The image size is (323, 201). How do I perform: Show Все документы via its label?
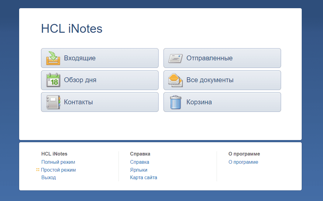click(210, 80)
